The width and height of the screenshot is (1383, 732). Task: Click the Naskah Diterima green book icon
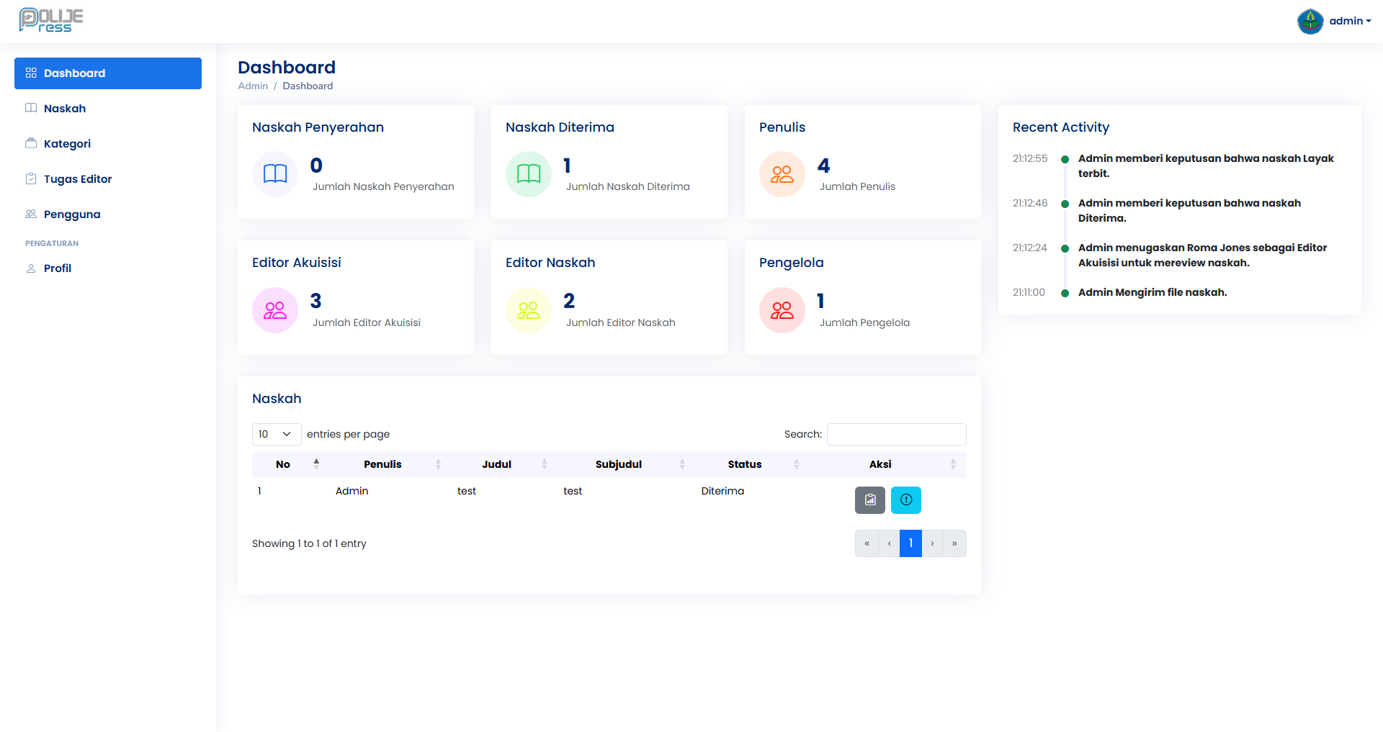coord(529,174)
